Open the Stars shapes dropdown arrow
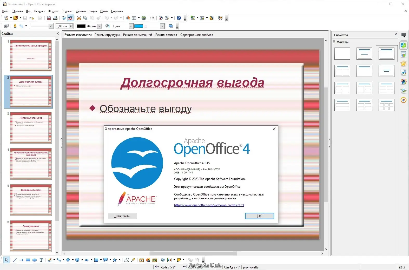This screenshot has height=270, width=409. 120,260
